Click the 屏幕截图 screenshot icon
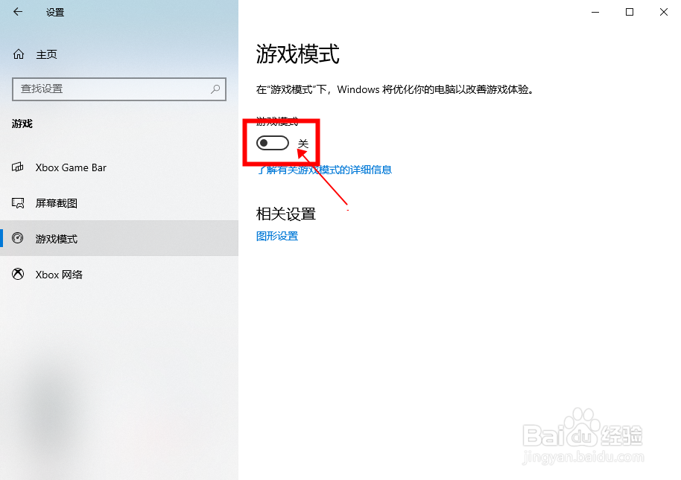The image size is (681, 480). [x=18, y=203]
